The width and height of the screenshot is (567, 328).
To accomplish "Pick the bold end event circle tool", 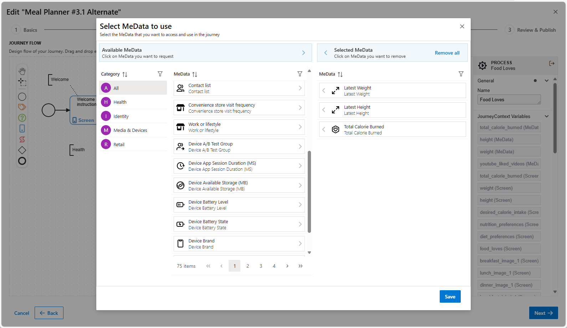I will click(x=22, y=161).
